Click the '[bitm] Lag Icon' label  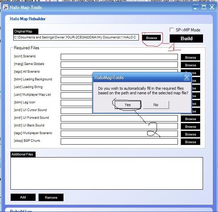click(25, 102)
